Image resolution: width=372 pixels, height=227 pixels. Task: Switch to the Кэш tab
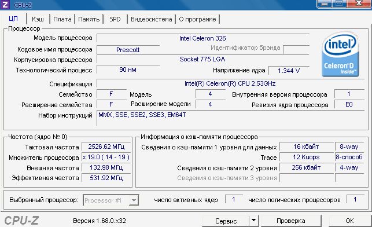point(38,19)
